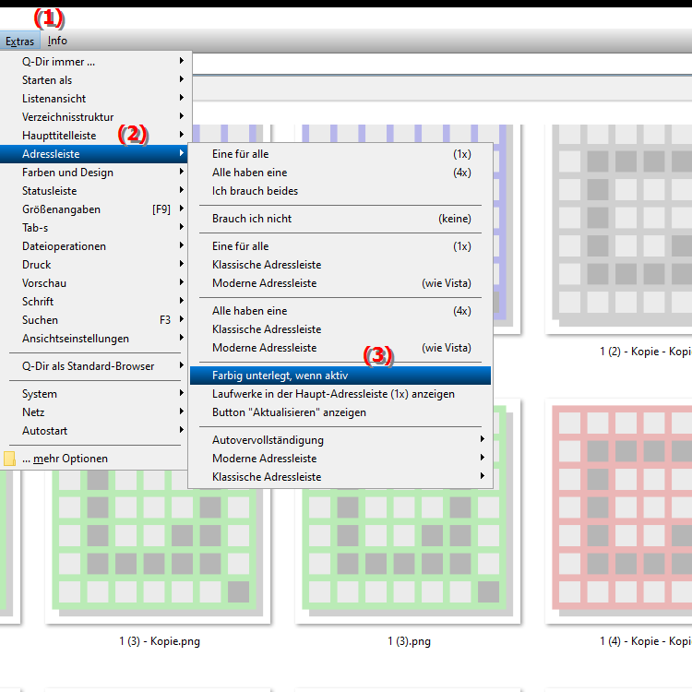Toggle 'Farbig unterlegt, wenn aktiv'
Image resolution: width=692 pixels, height=692 pixels.
click(340, 376)
